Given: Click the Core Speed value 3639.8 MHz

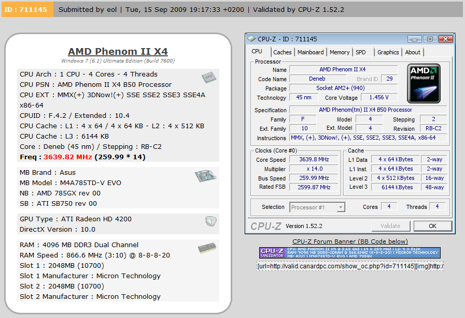Looking at the screenshot, I should coord(314,159).
